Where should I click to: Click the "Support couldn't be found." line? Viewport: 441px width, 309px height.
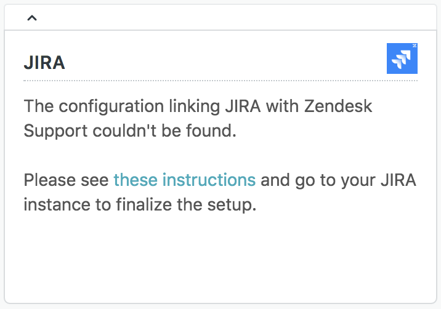point(129,130)
